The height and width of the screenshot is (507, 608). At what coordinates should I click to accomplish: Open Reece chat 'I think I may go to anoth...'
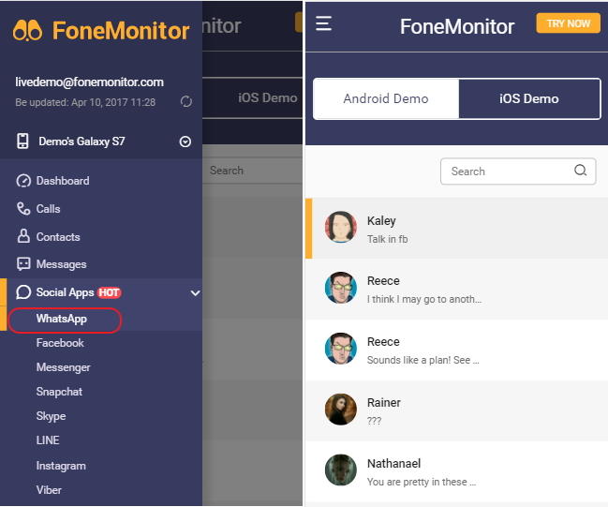pos(456,289)
